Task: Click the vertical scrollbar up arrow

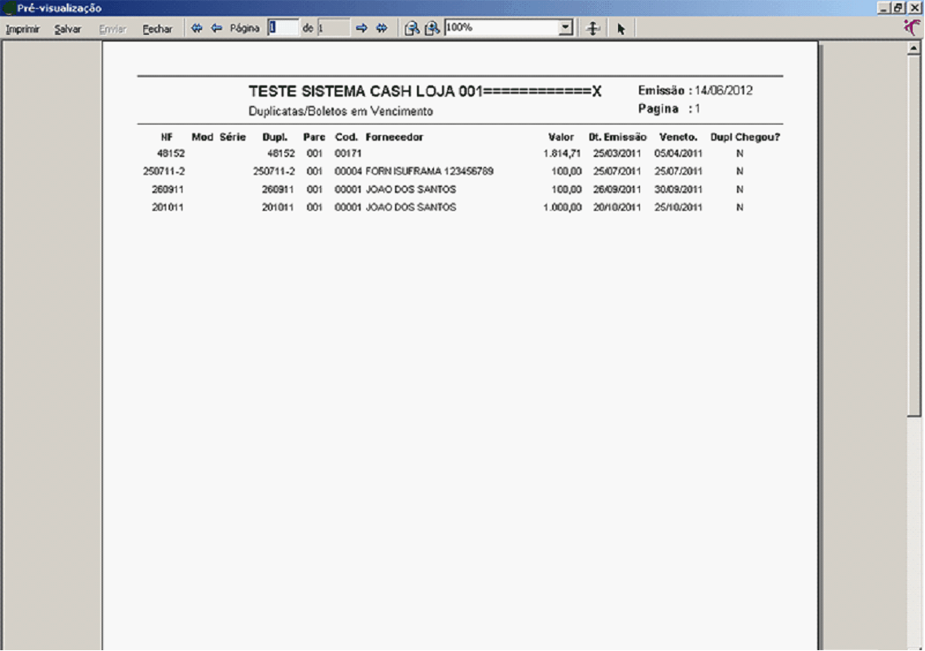Action: coord(914,48)
